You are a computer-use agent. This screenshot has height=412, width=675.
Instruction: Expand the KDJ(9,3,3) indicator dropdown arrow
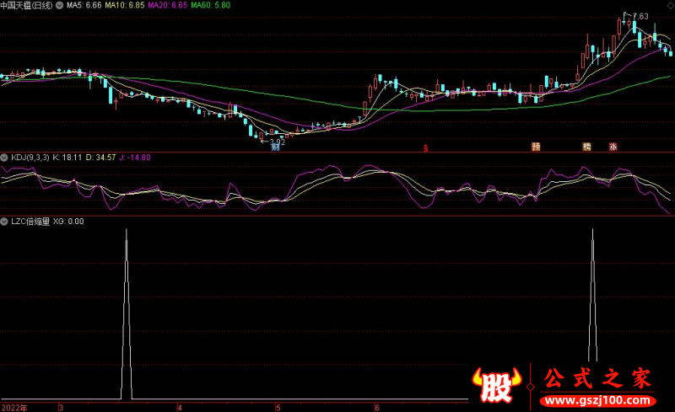point(4,158)
